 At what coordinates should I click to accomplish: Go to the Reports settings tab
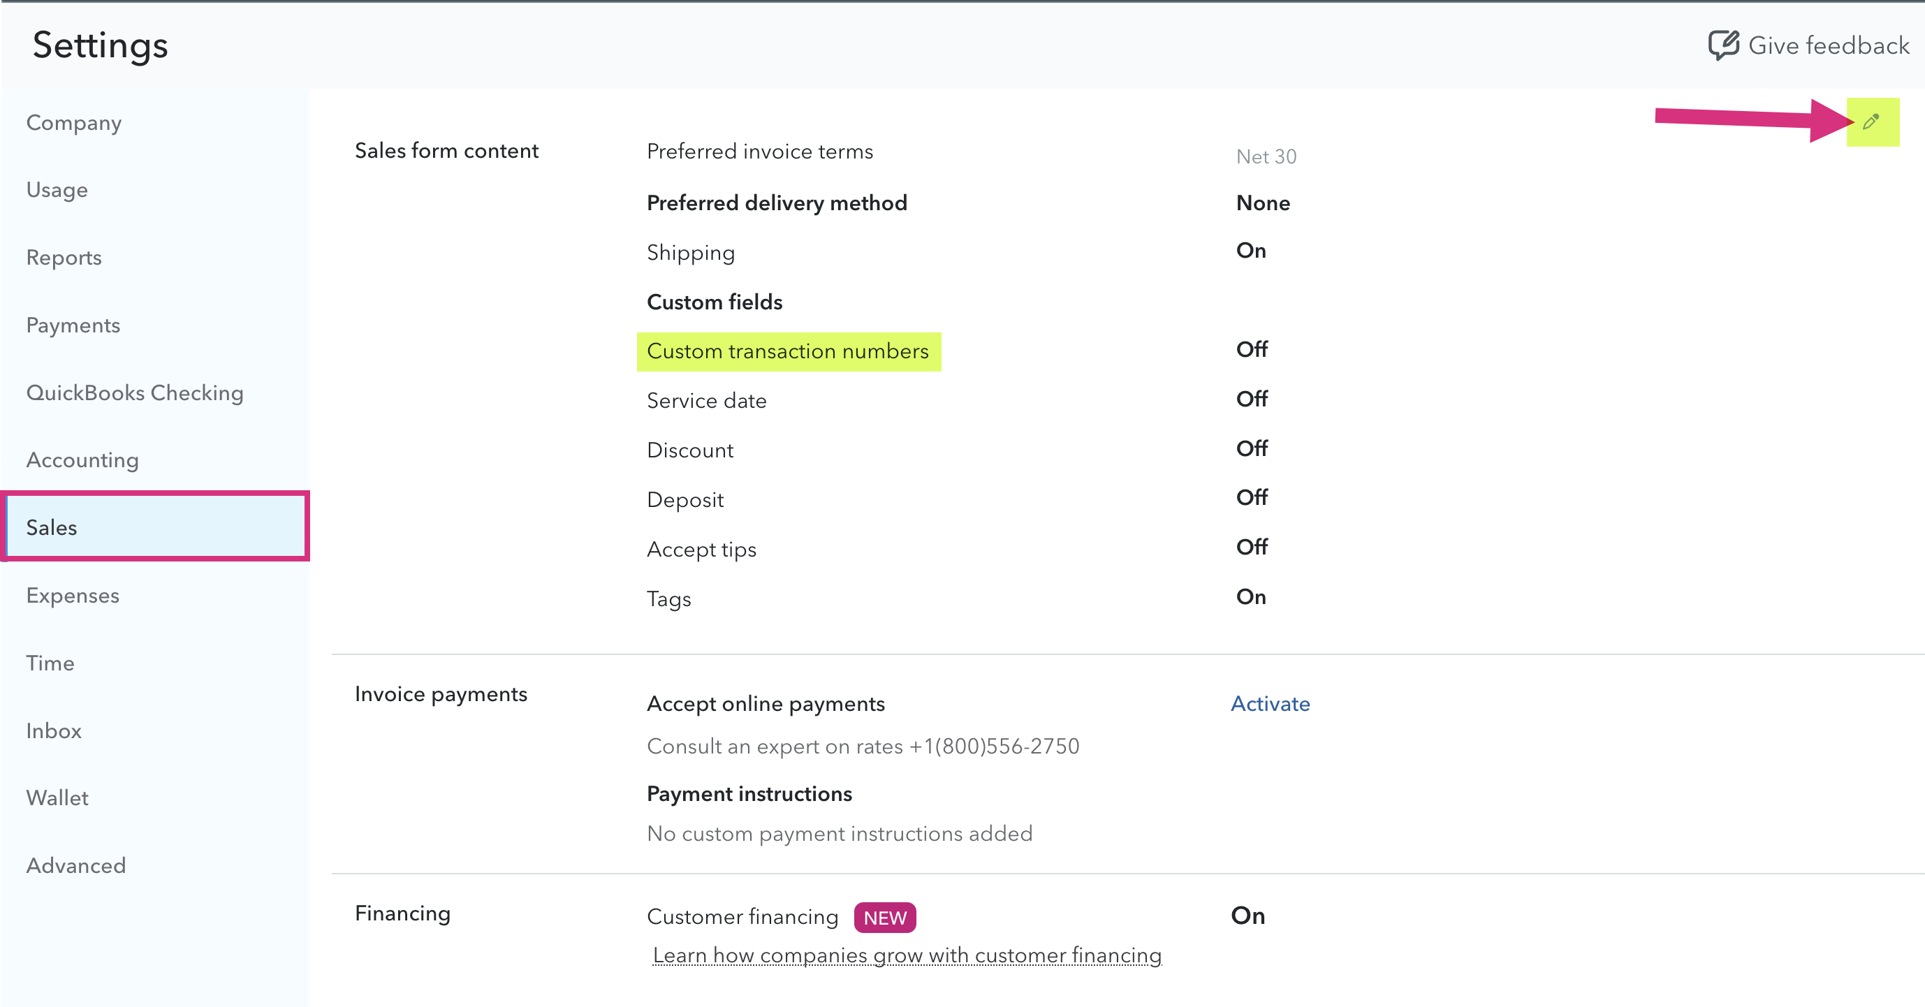pyautogui.click(x=64, y=258)
